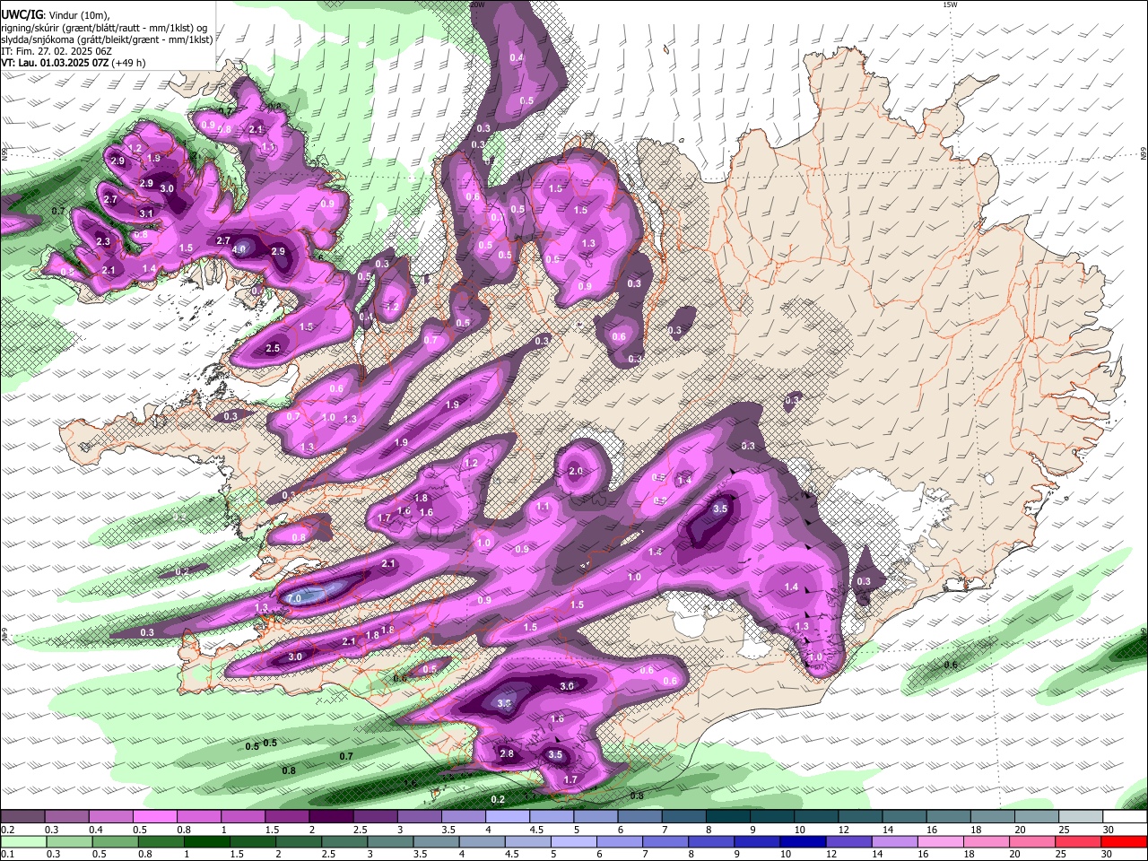Click the 4.0 precipitation value on the map

(239, 250)
